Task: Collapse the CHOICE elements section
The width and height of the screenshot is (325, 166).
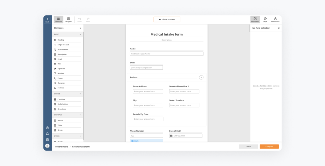Action: click(80, 94)
